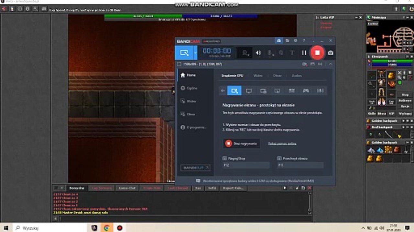Open the Log Serwera chat tab

tap(102, 188)
